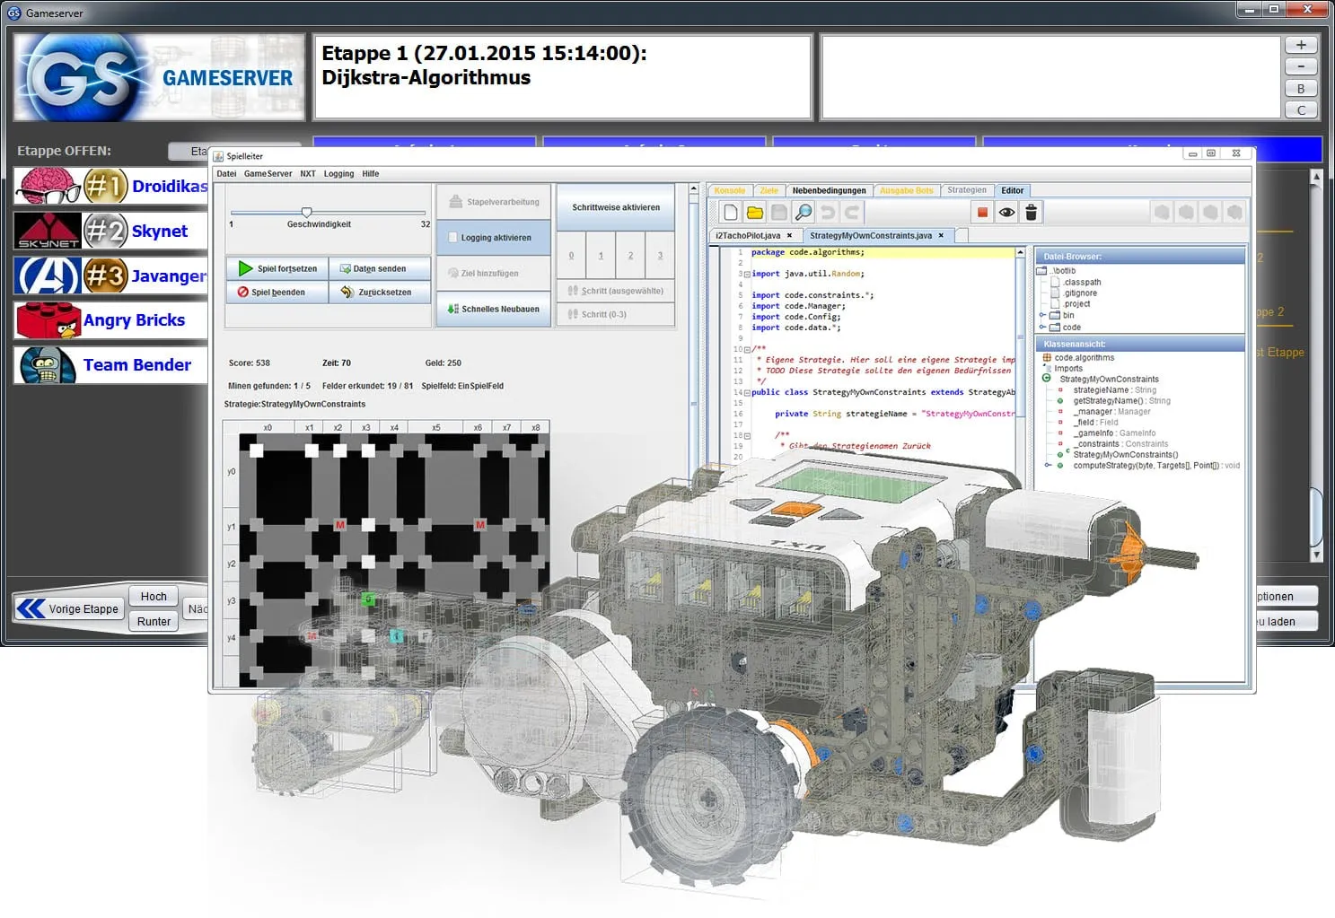This screenshot has width=1335, height=918.
Task: Click the Schnelles Neubauen button
Action: (x=493, y=309)
